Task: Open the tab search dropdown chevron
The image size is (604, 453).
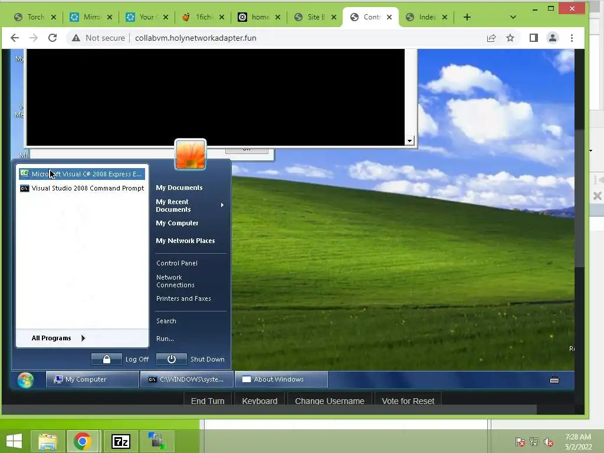Action: point(513,17)
